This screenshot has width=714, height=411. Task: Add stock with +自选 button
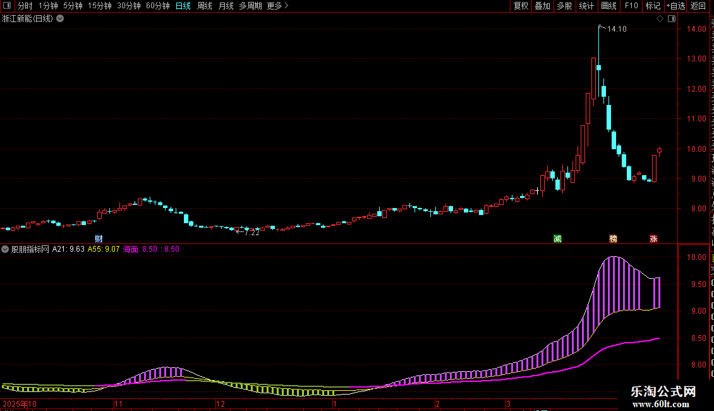[675, 6]
